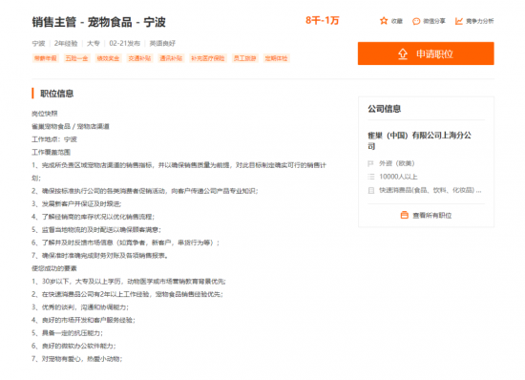Open the competitiveness analysis chart icon
Screen dimensions: 525x380
pyautogui.click(x=459, y=21)
